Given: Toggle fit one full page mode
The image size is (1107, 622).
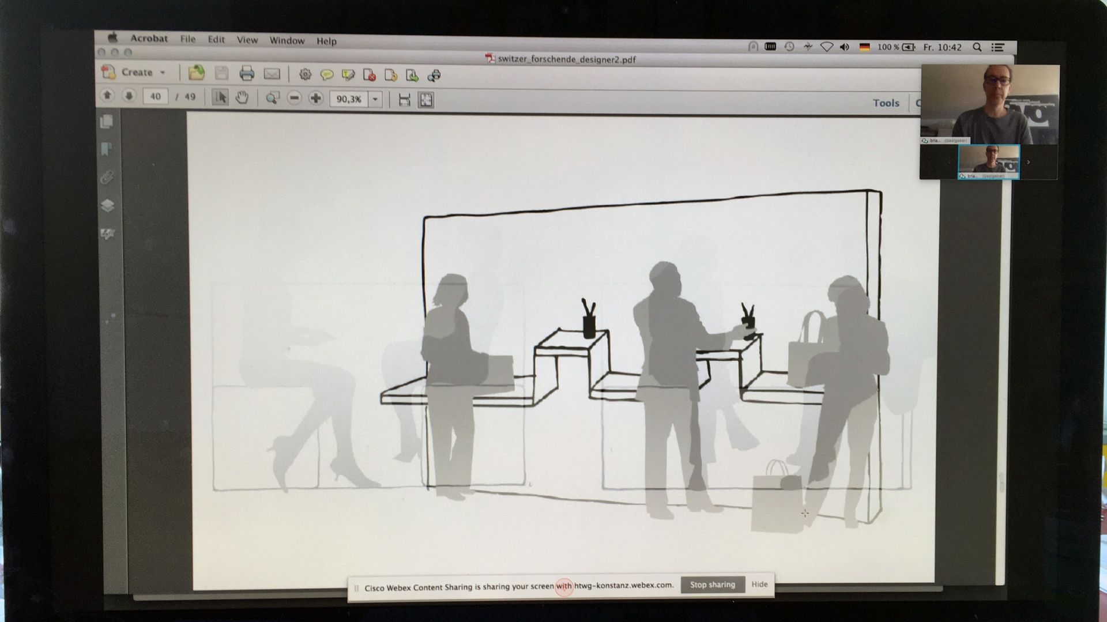Looking at the screenshot, I should 426,100.
